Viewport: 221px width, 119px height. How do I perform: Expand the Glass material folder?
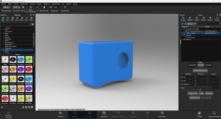coord(4,33)
